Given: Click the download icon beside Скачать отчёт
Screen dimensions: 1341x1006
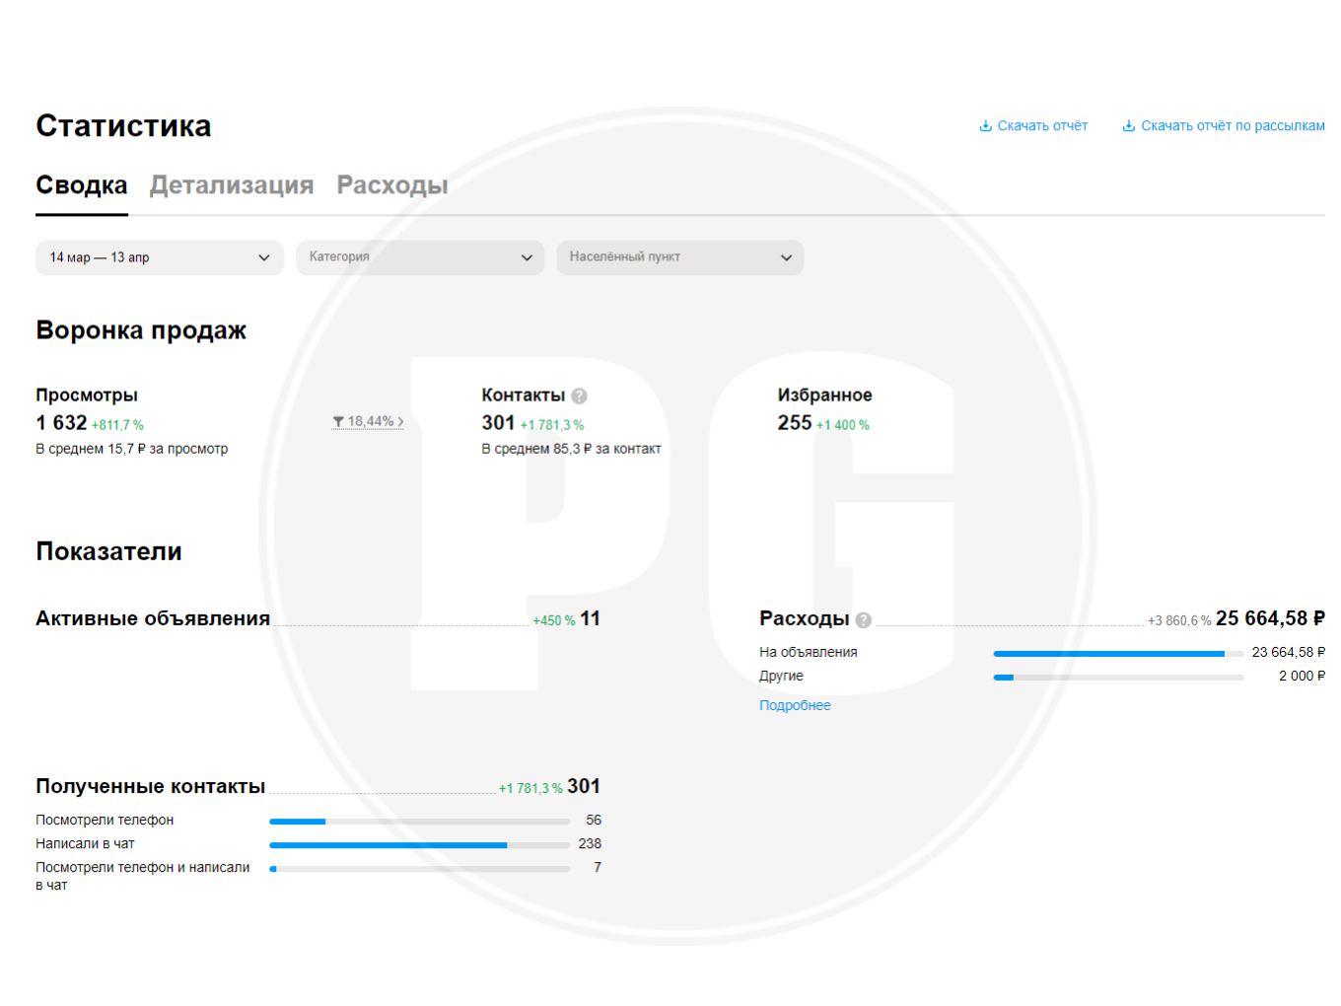Looking at the screenshot, I should 985,126.
